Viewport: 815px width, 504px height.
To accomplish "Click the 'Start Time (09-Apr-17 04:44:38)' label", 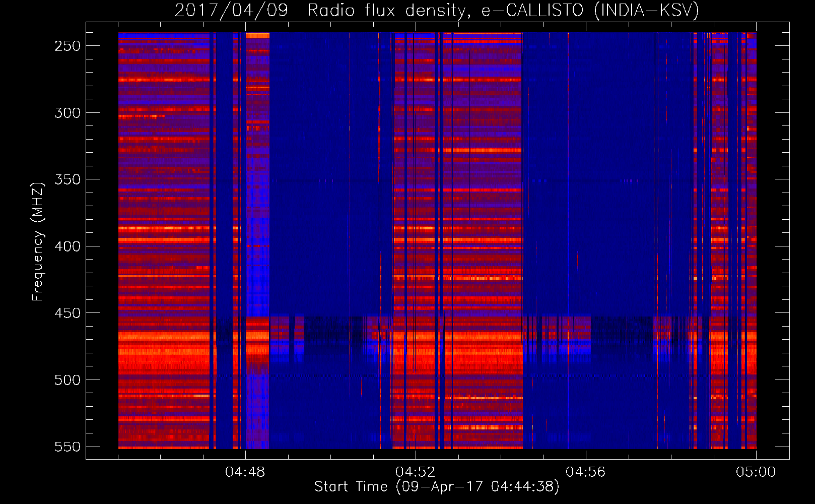I will (x=437, y=487).
